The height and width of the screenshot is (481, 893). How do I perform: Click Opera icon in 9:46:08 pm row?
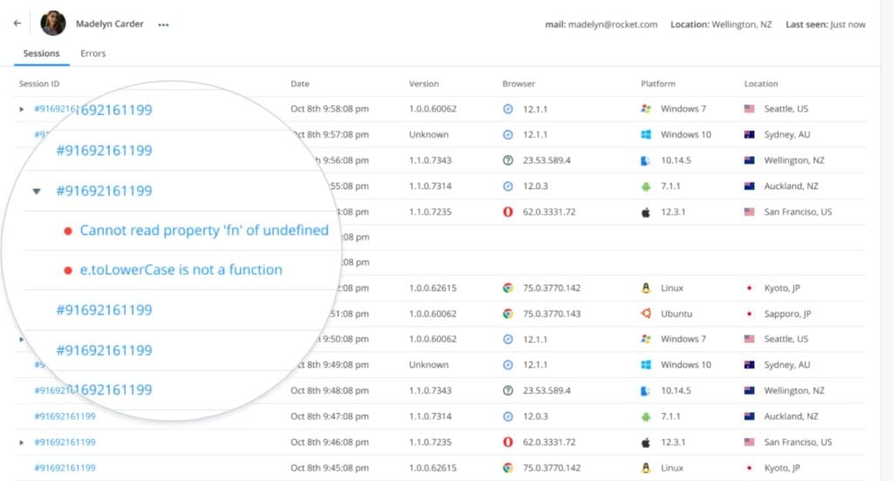point(508,443)
